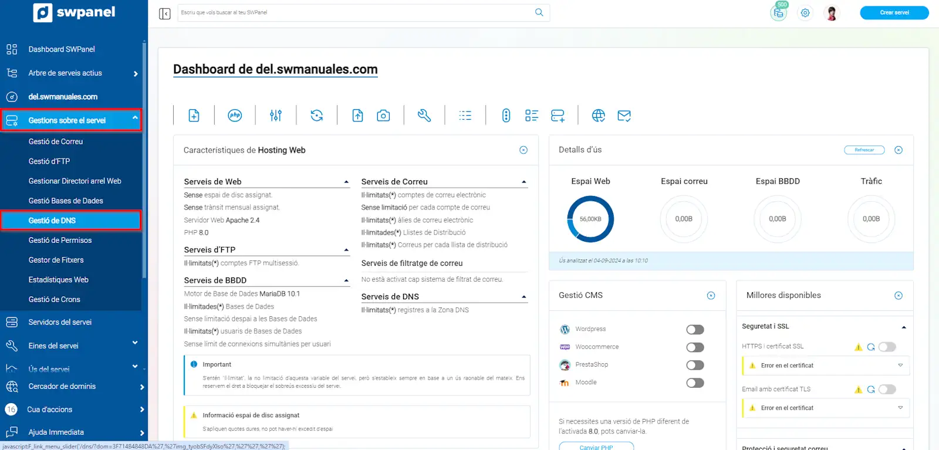Open the settings gear in header

pyautogui.click(x=805, y=13)
